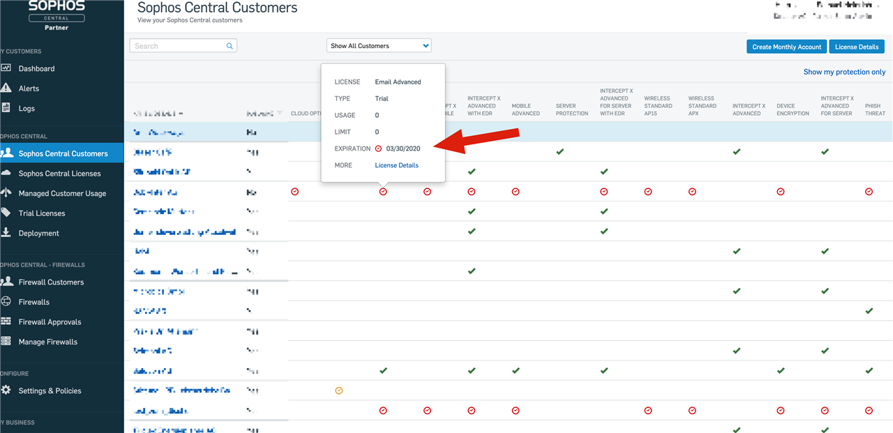Click the "WIRELESS STANDARD APX" column header
Screen dimensions: 893x433
(703, 106)
